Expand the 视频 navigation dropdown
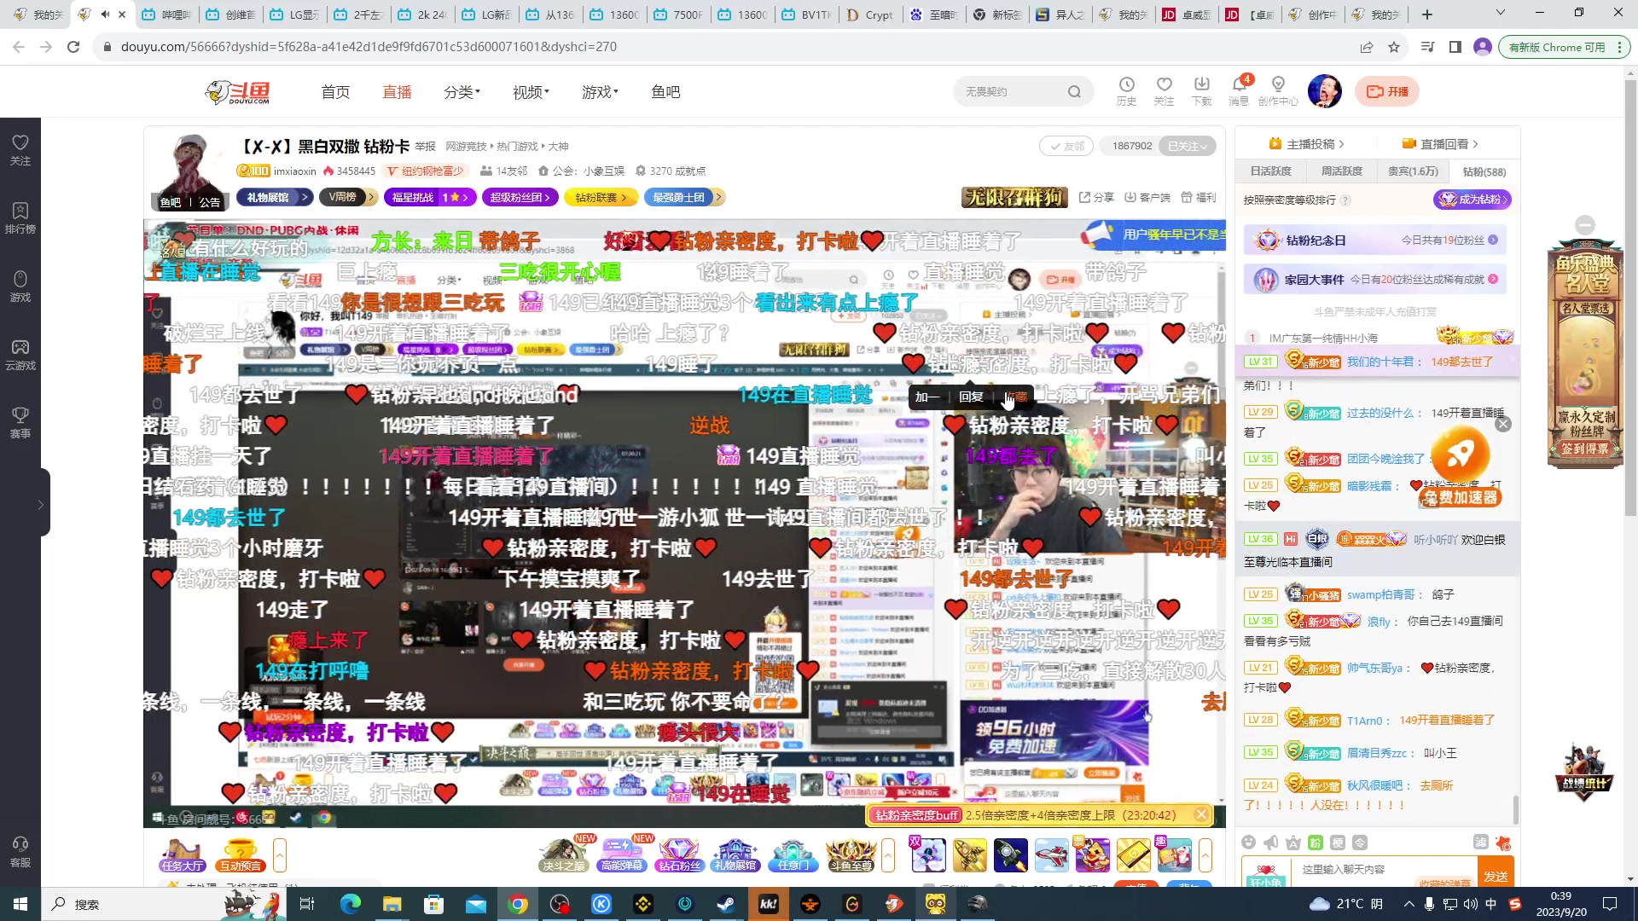Viewport: 1638px width, 921px height. point(528,91)
